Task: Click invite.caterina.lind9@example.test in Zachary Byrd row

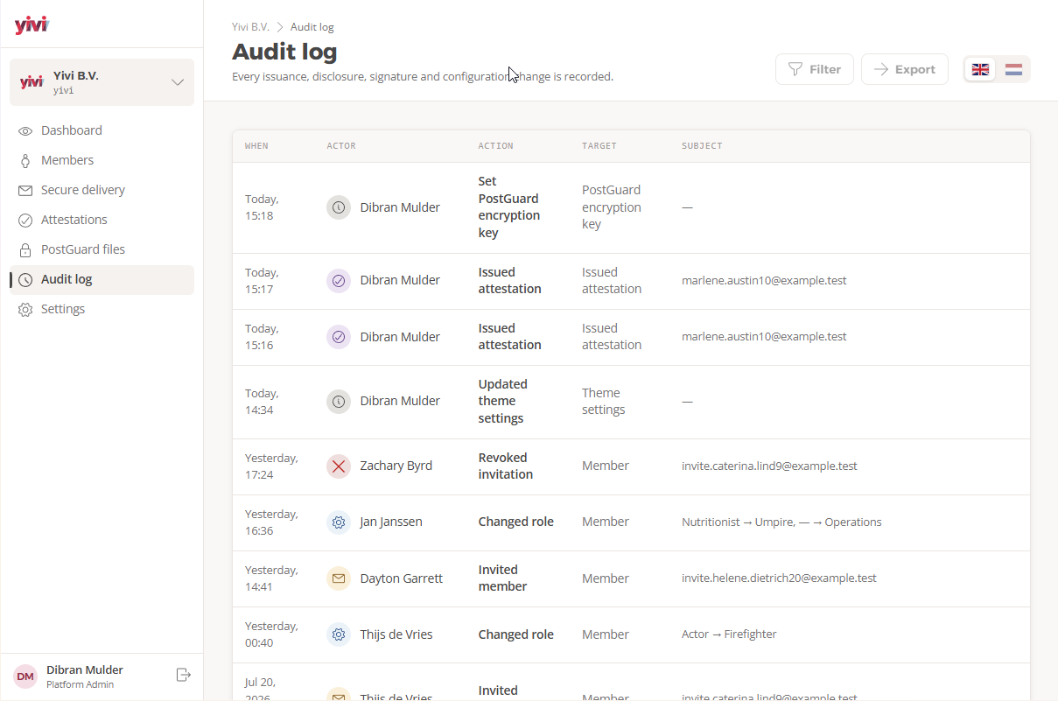Action: [x=769, y=466]
